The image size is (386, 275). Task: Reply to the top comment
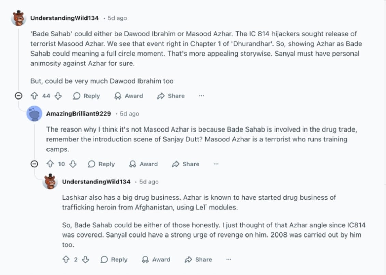pyautogui.click(x=86, y=96)
